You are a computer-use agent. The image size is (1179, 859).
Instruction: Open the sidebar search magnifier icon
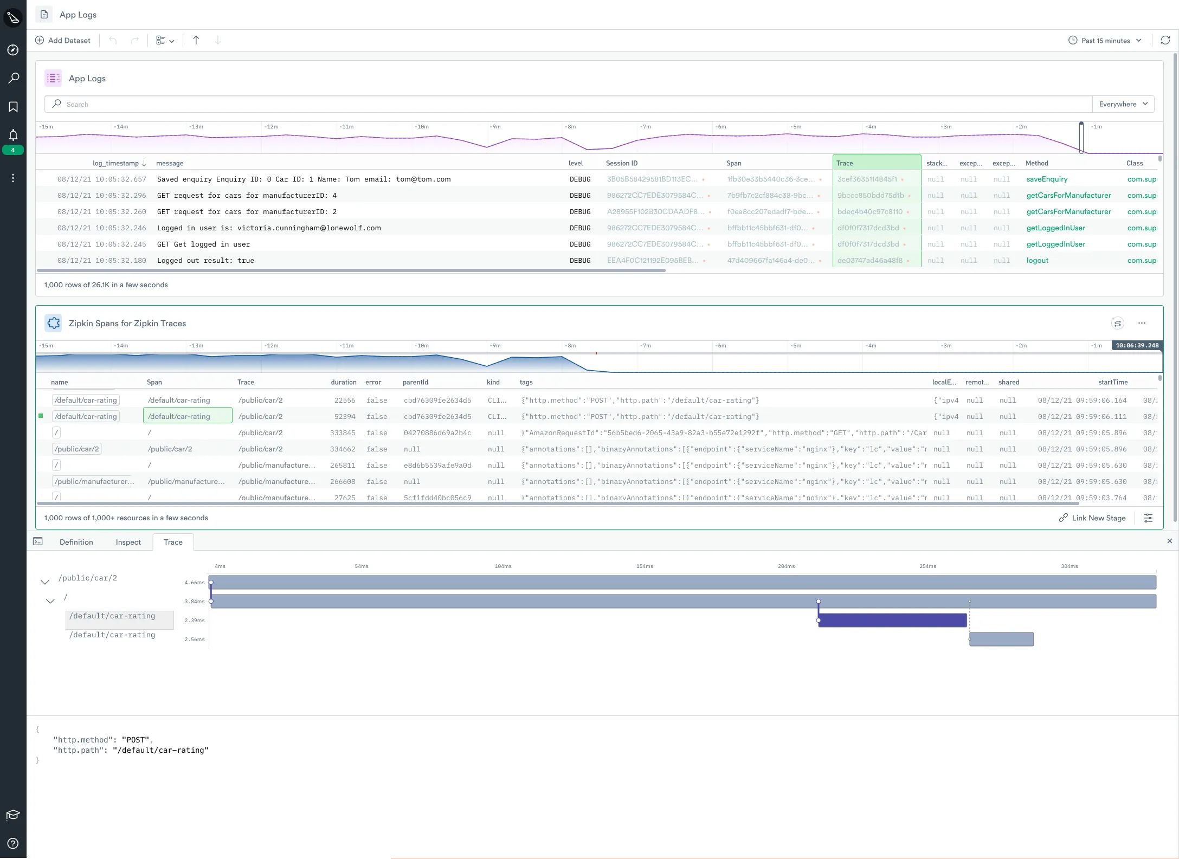13,78
